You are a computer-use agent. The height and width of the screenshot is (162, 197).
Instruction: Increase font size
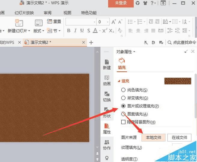coord(114,22)
